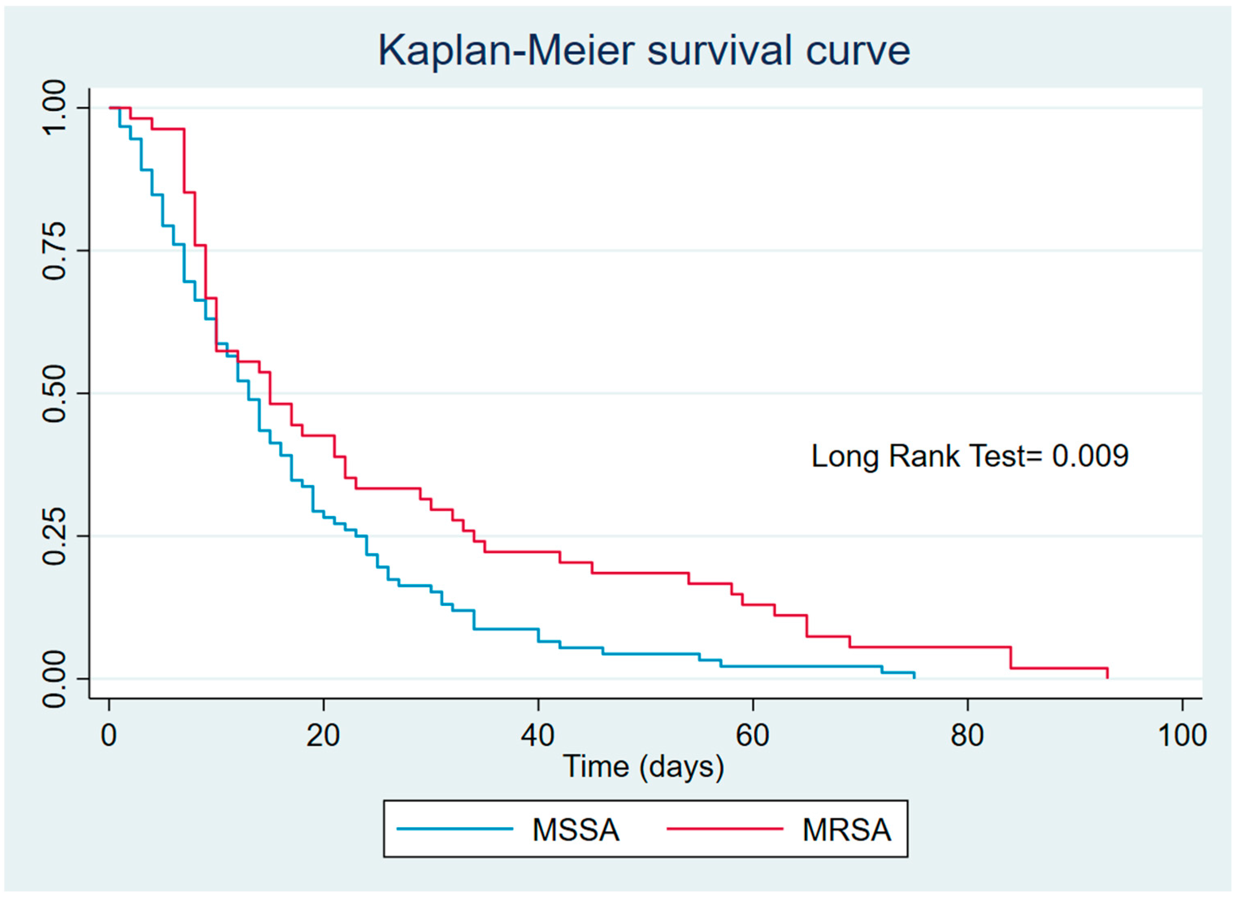Image resolution: width=1237 pixels, height=898 pixels.
Task: Click the "Time (days)" x-axis label
Action: coord(643,766)
